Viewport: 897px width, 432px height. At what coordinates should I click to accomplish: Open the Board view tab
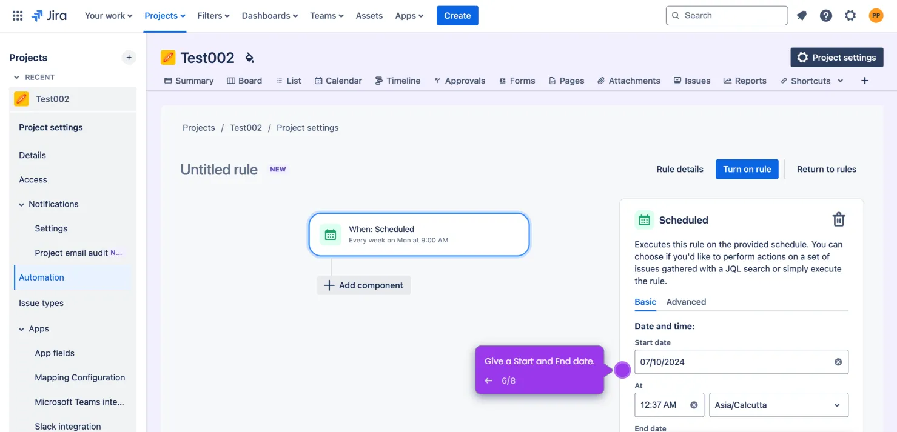(244, 80)
